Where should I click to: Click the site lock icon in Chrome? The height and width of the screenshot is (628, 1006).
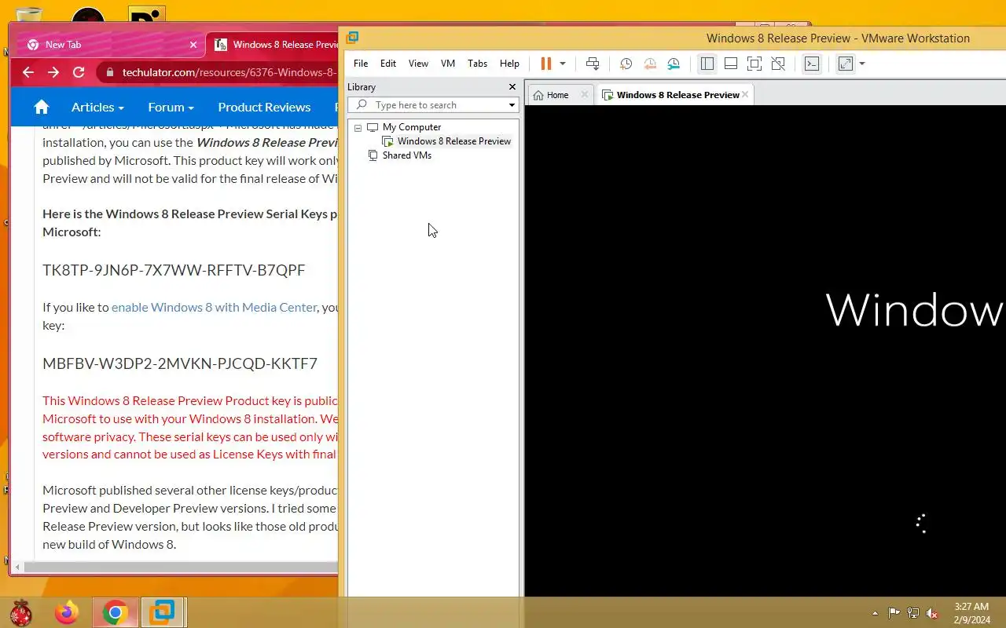click(x=109, y=72)
